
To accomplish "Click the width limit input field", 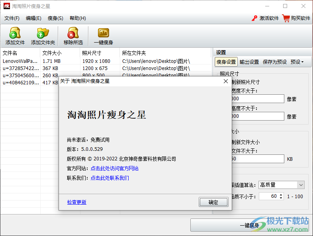I will 258,99.
